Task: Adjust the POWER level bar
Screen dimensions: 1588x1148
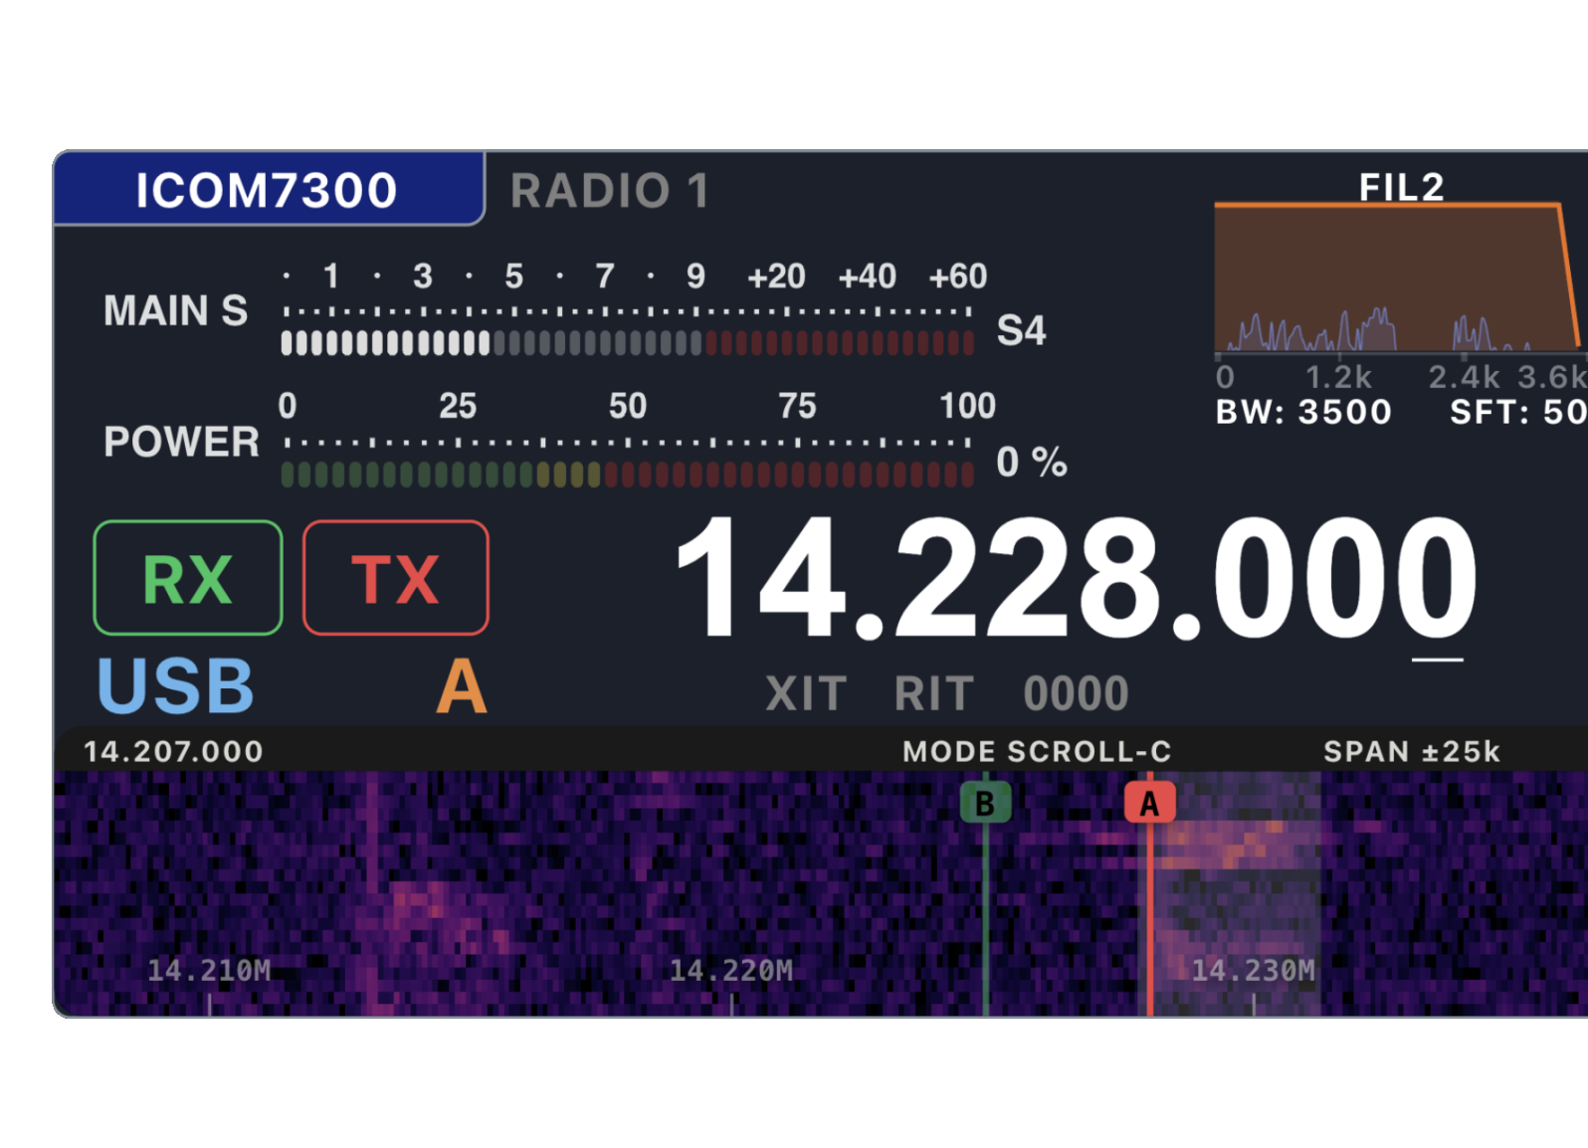Action: coord(628,475)
